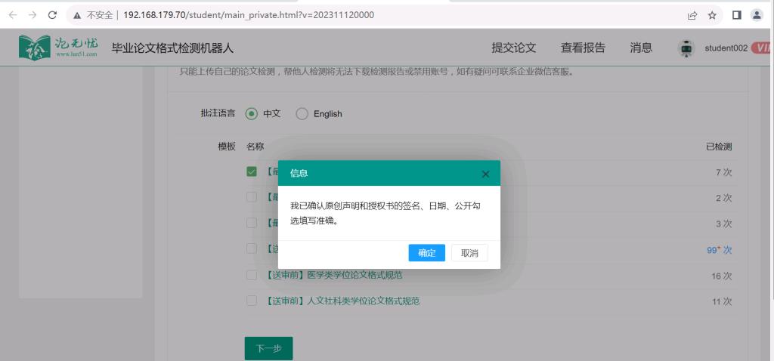Open the 提交论文 menu item
The width and height of the screenshot is (774, 361).
pos(514,48)
